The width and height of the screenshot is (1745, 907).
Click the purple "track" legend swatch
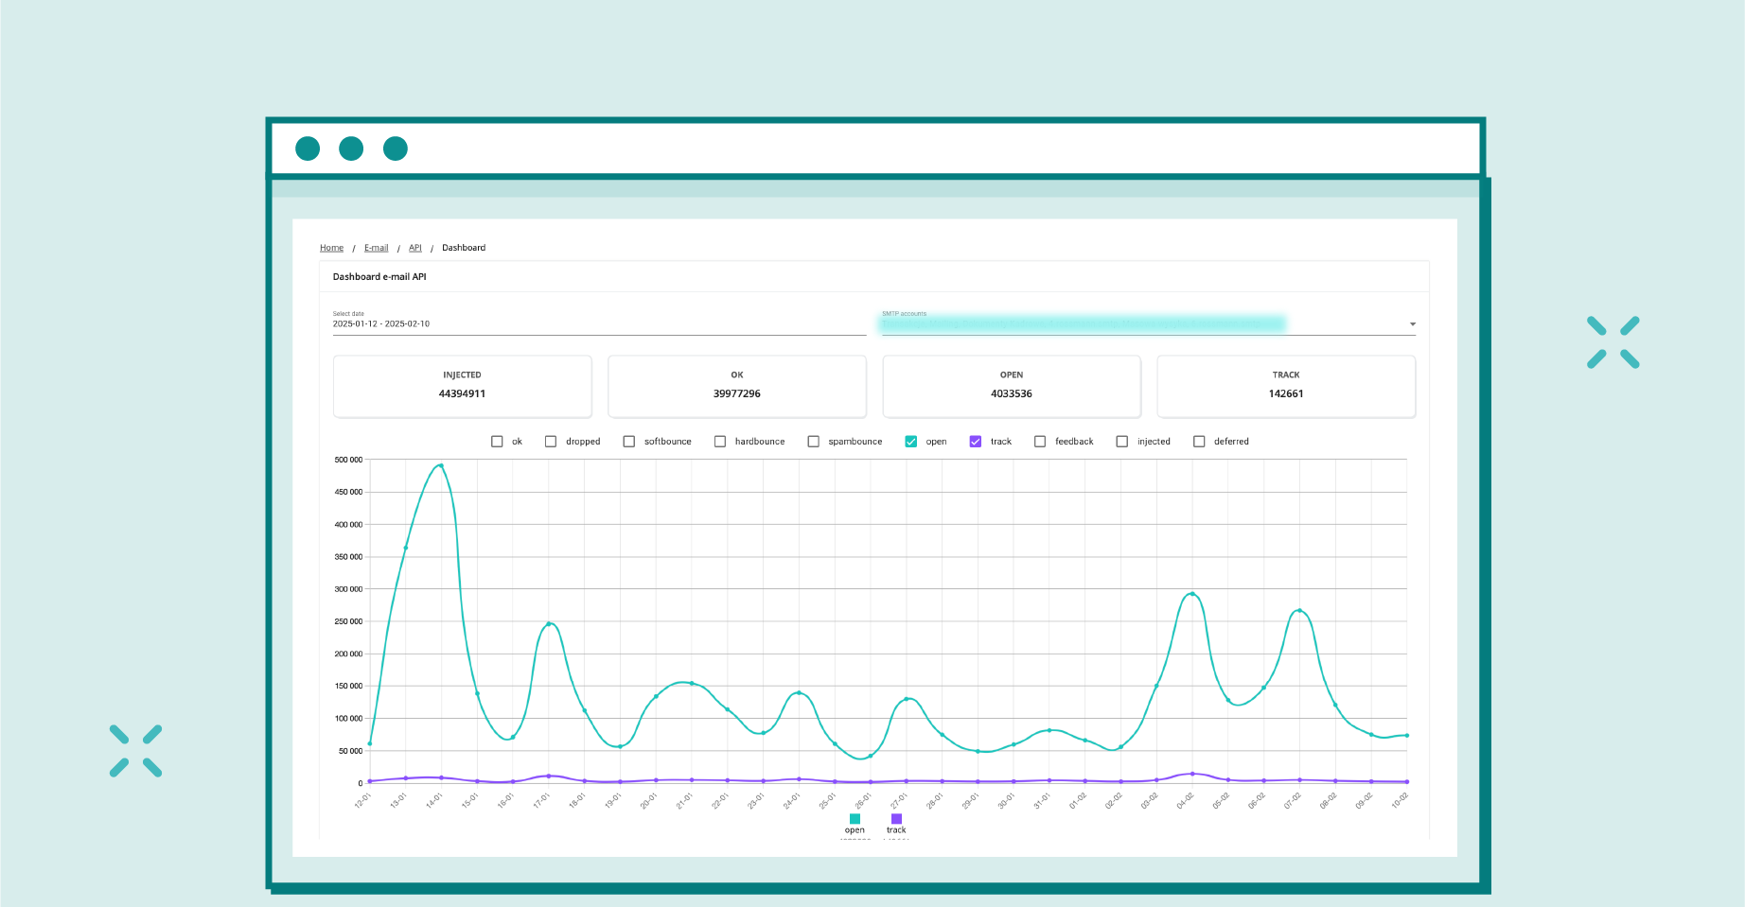896,817
